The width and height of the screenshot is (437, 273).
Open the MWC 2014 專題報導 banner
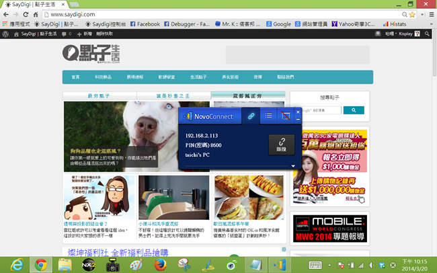click(x=330, y=229)
